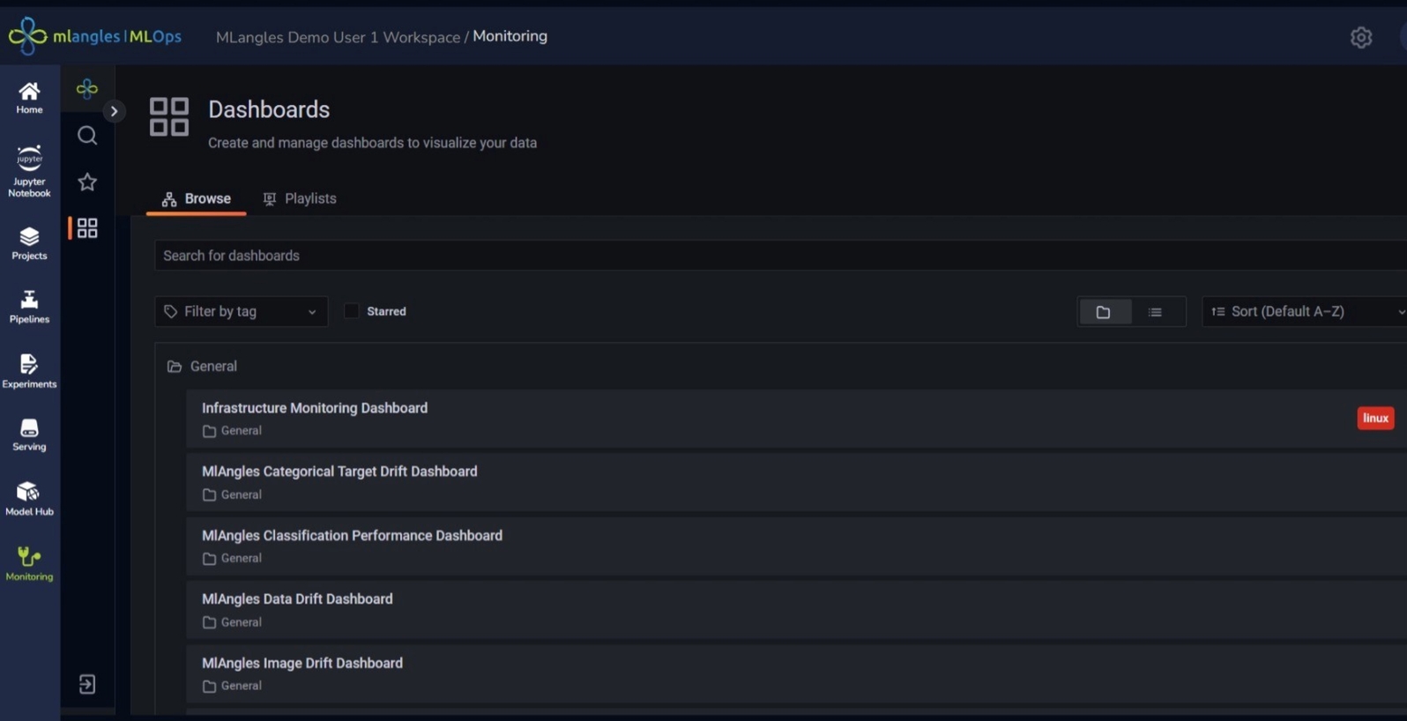Open the Experiments section
Viewport: 1407px width, 721px height.
pos(29,371)
